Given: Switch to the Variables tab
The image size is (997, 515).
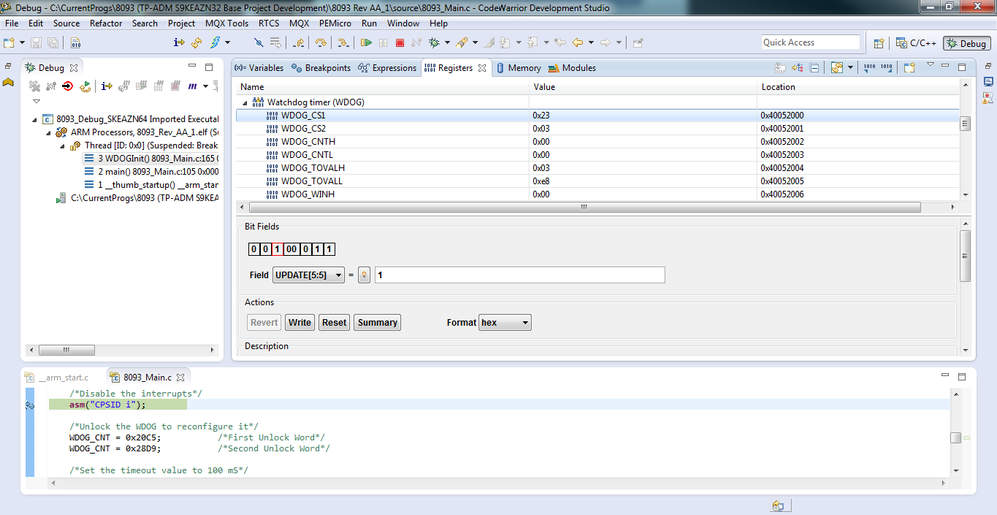Looking at the screenshot, I should click(258, 67).
